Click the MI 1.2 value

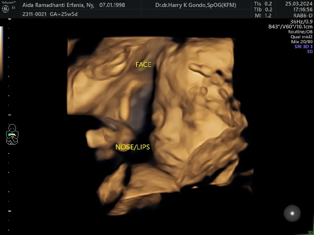coord(263,16)
